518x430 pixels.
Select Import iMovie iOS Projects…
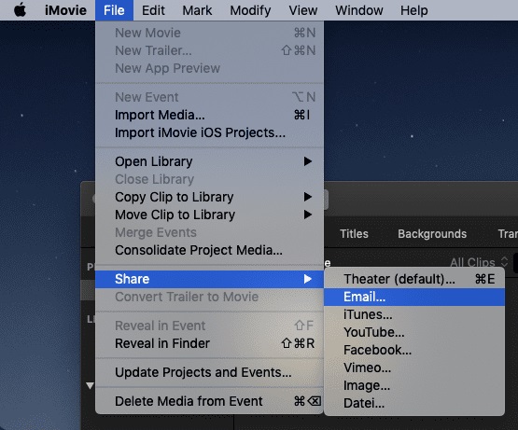coord(209,132)
